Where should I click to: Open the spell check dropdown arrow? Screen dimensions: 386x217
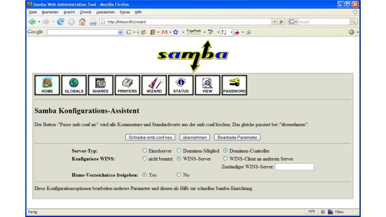218,32
